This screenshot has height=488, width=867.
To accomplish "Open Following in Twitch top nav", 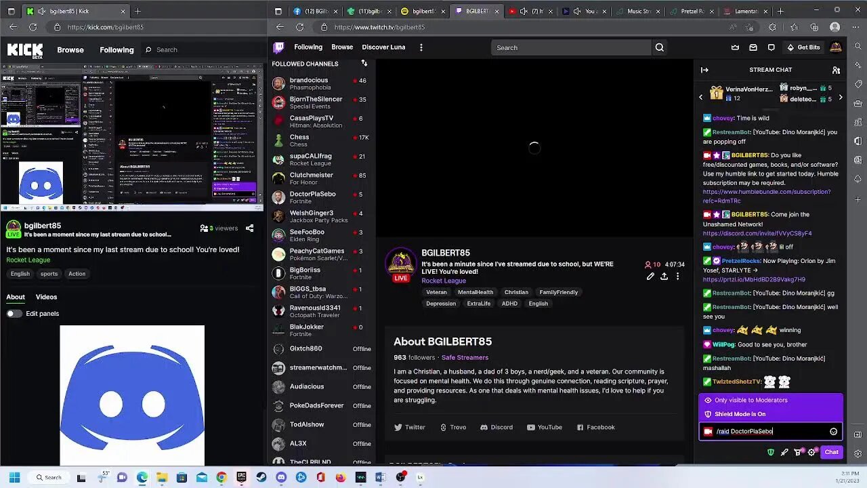I will [308, 47].
